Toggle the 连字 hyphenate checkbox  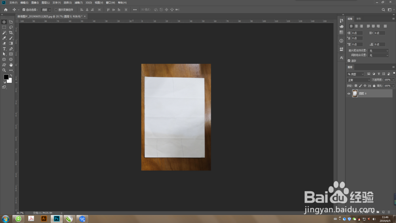pos(349,61)
